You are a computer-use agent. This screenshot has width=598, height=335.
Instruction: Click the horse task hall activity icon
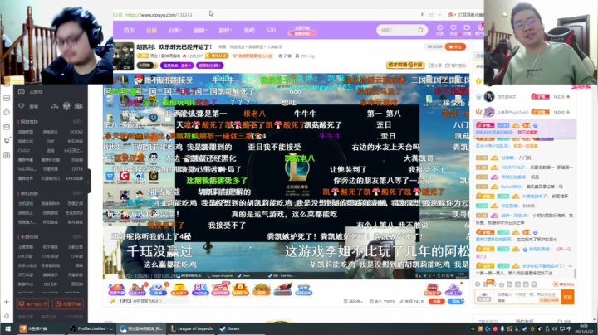pos(138,289)
